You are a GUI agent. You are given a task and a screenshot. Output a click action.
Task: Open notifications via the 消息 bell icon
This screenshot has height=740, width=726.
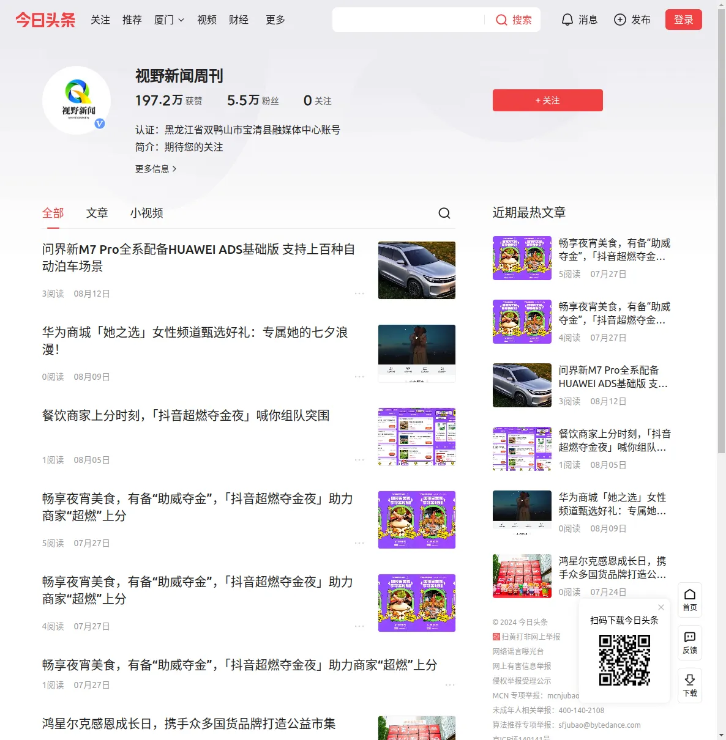point(567,20)
